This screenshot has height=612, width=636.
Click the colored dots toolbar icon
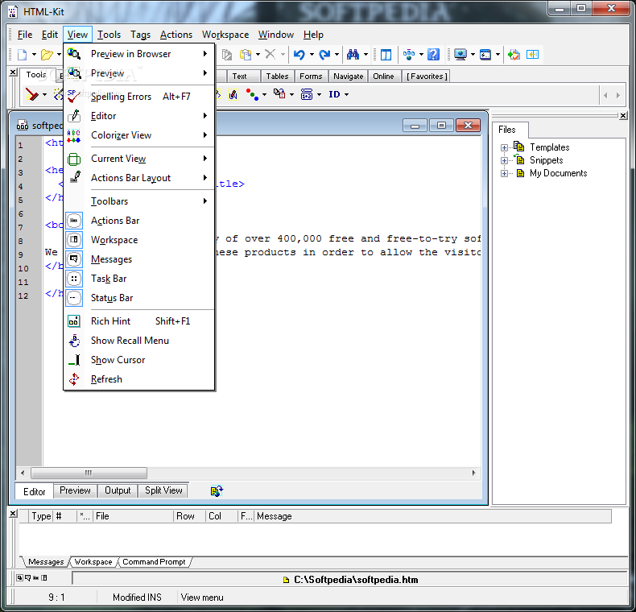pyautogui.click(x=252, y=94)
